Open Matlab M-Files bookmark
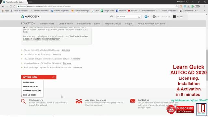Image resolution: width=208 pixels, height=117 pixels. [189, 11]
